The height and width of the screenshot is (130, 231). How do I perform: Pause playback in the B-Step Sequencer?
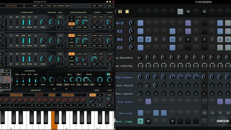coord(120,11)
